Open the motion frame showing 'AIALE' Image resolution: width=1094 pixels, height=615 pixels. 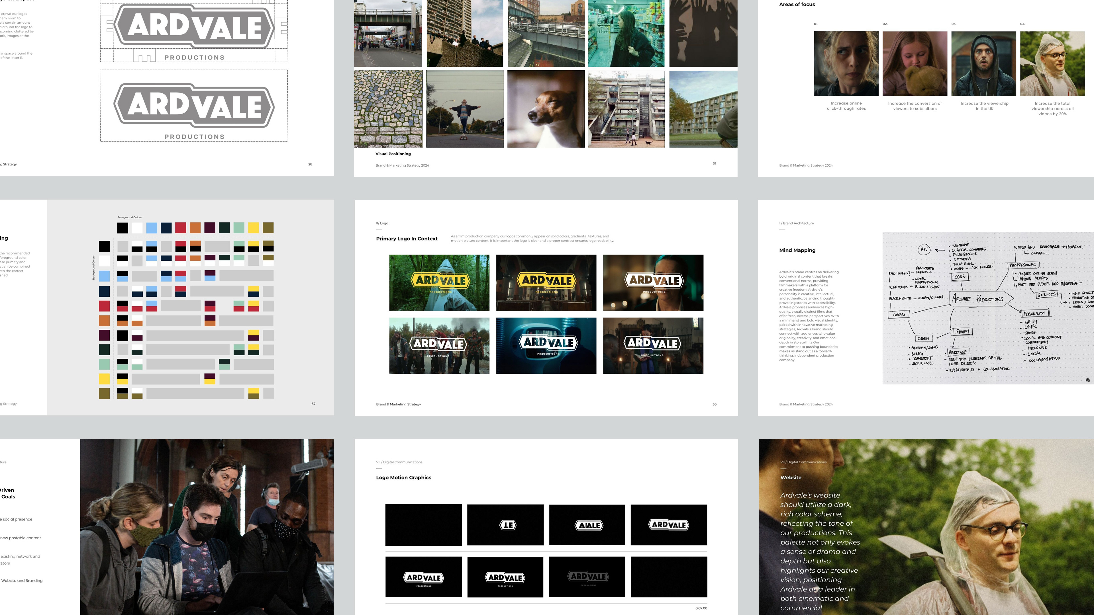click(587, 524)
